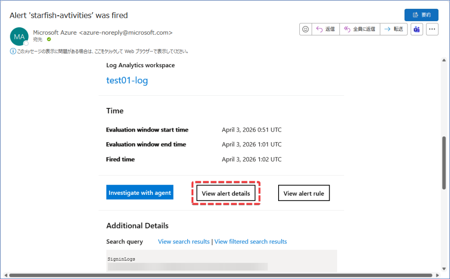
Task: Open the more actions ellipsis menu
Action: (x=432, y=29)
